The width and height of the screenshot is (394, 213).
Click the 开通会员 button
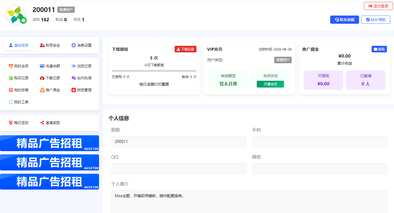(270, 84)
